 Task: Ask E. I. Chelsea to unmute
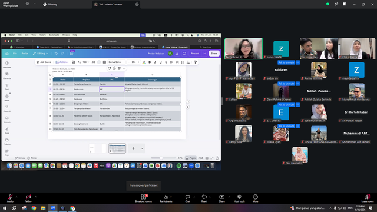point(286,105)
